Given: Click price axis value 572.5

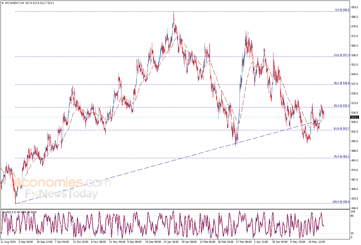Looking at the screenshot, I should pyautogui.click(x=355, y=36).
